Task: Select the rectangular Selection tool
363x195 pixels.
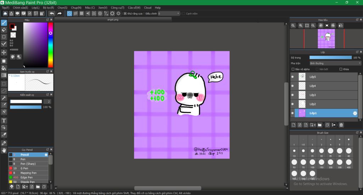Action: tap(4, 84)
